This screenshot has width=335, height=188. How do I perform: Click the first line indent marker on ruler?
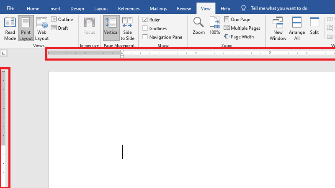click(x=122, y=51)
